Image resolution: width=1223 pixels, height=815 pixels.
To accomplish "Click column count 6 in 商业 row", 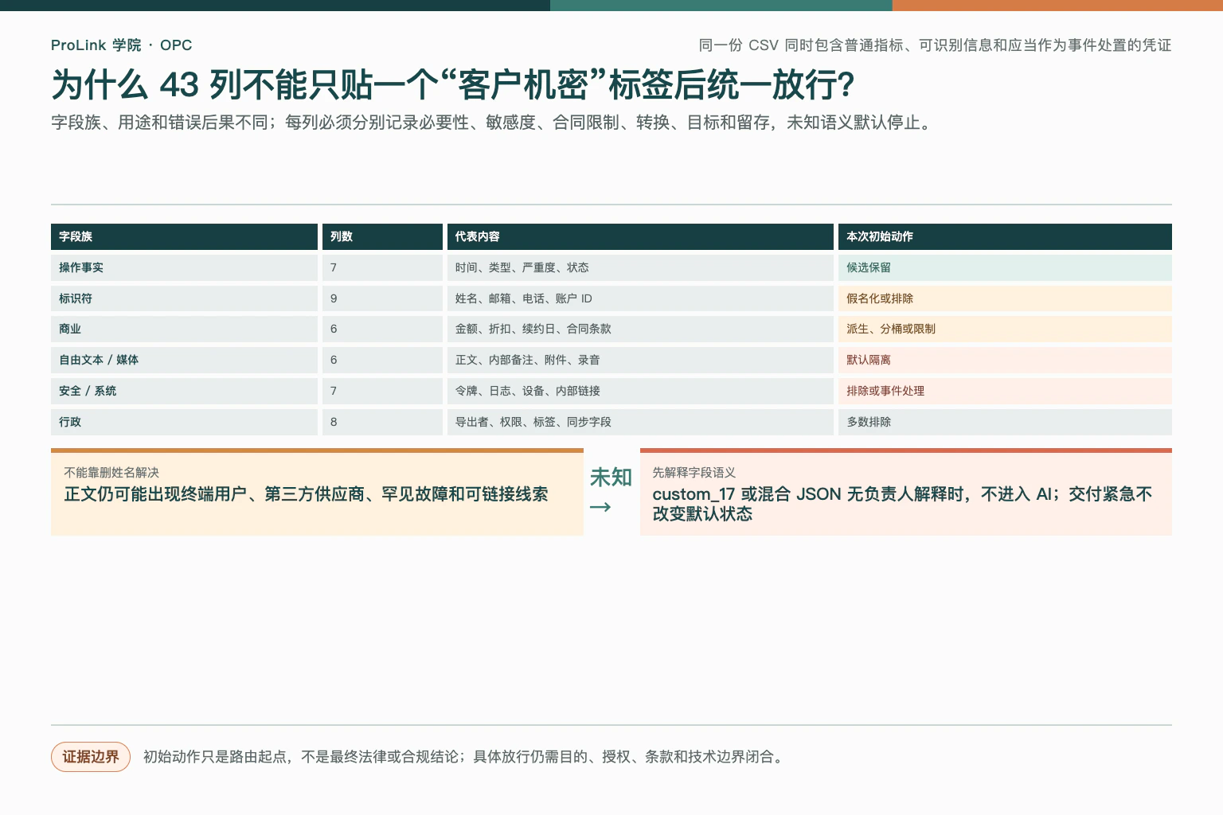I will 382,329.
